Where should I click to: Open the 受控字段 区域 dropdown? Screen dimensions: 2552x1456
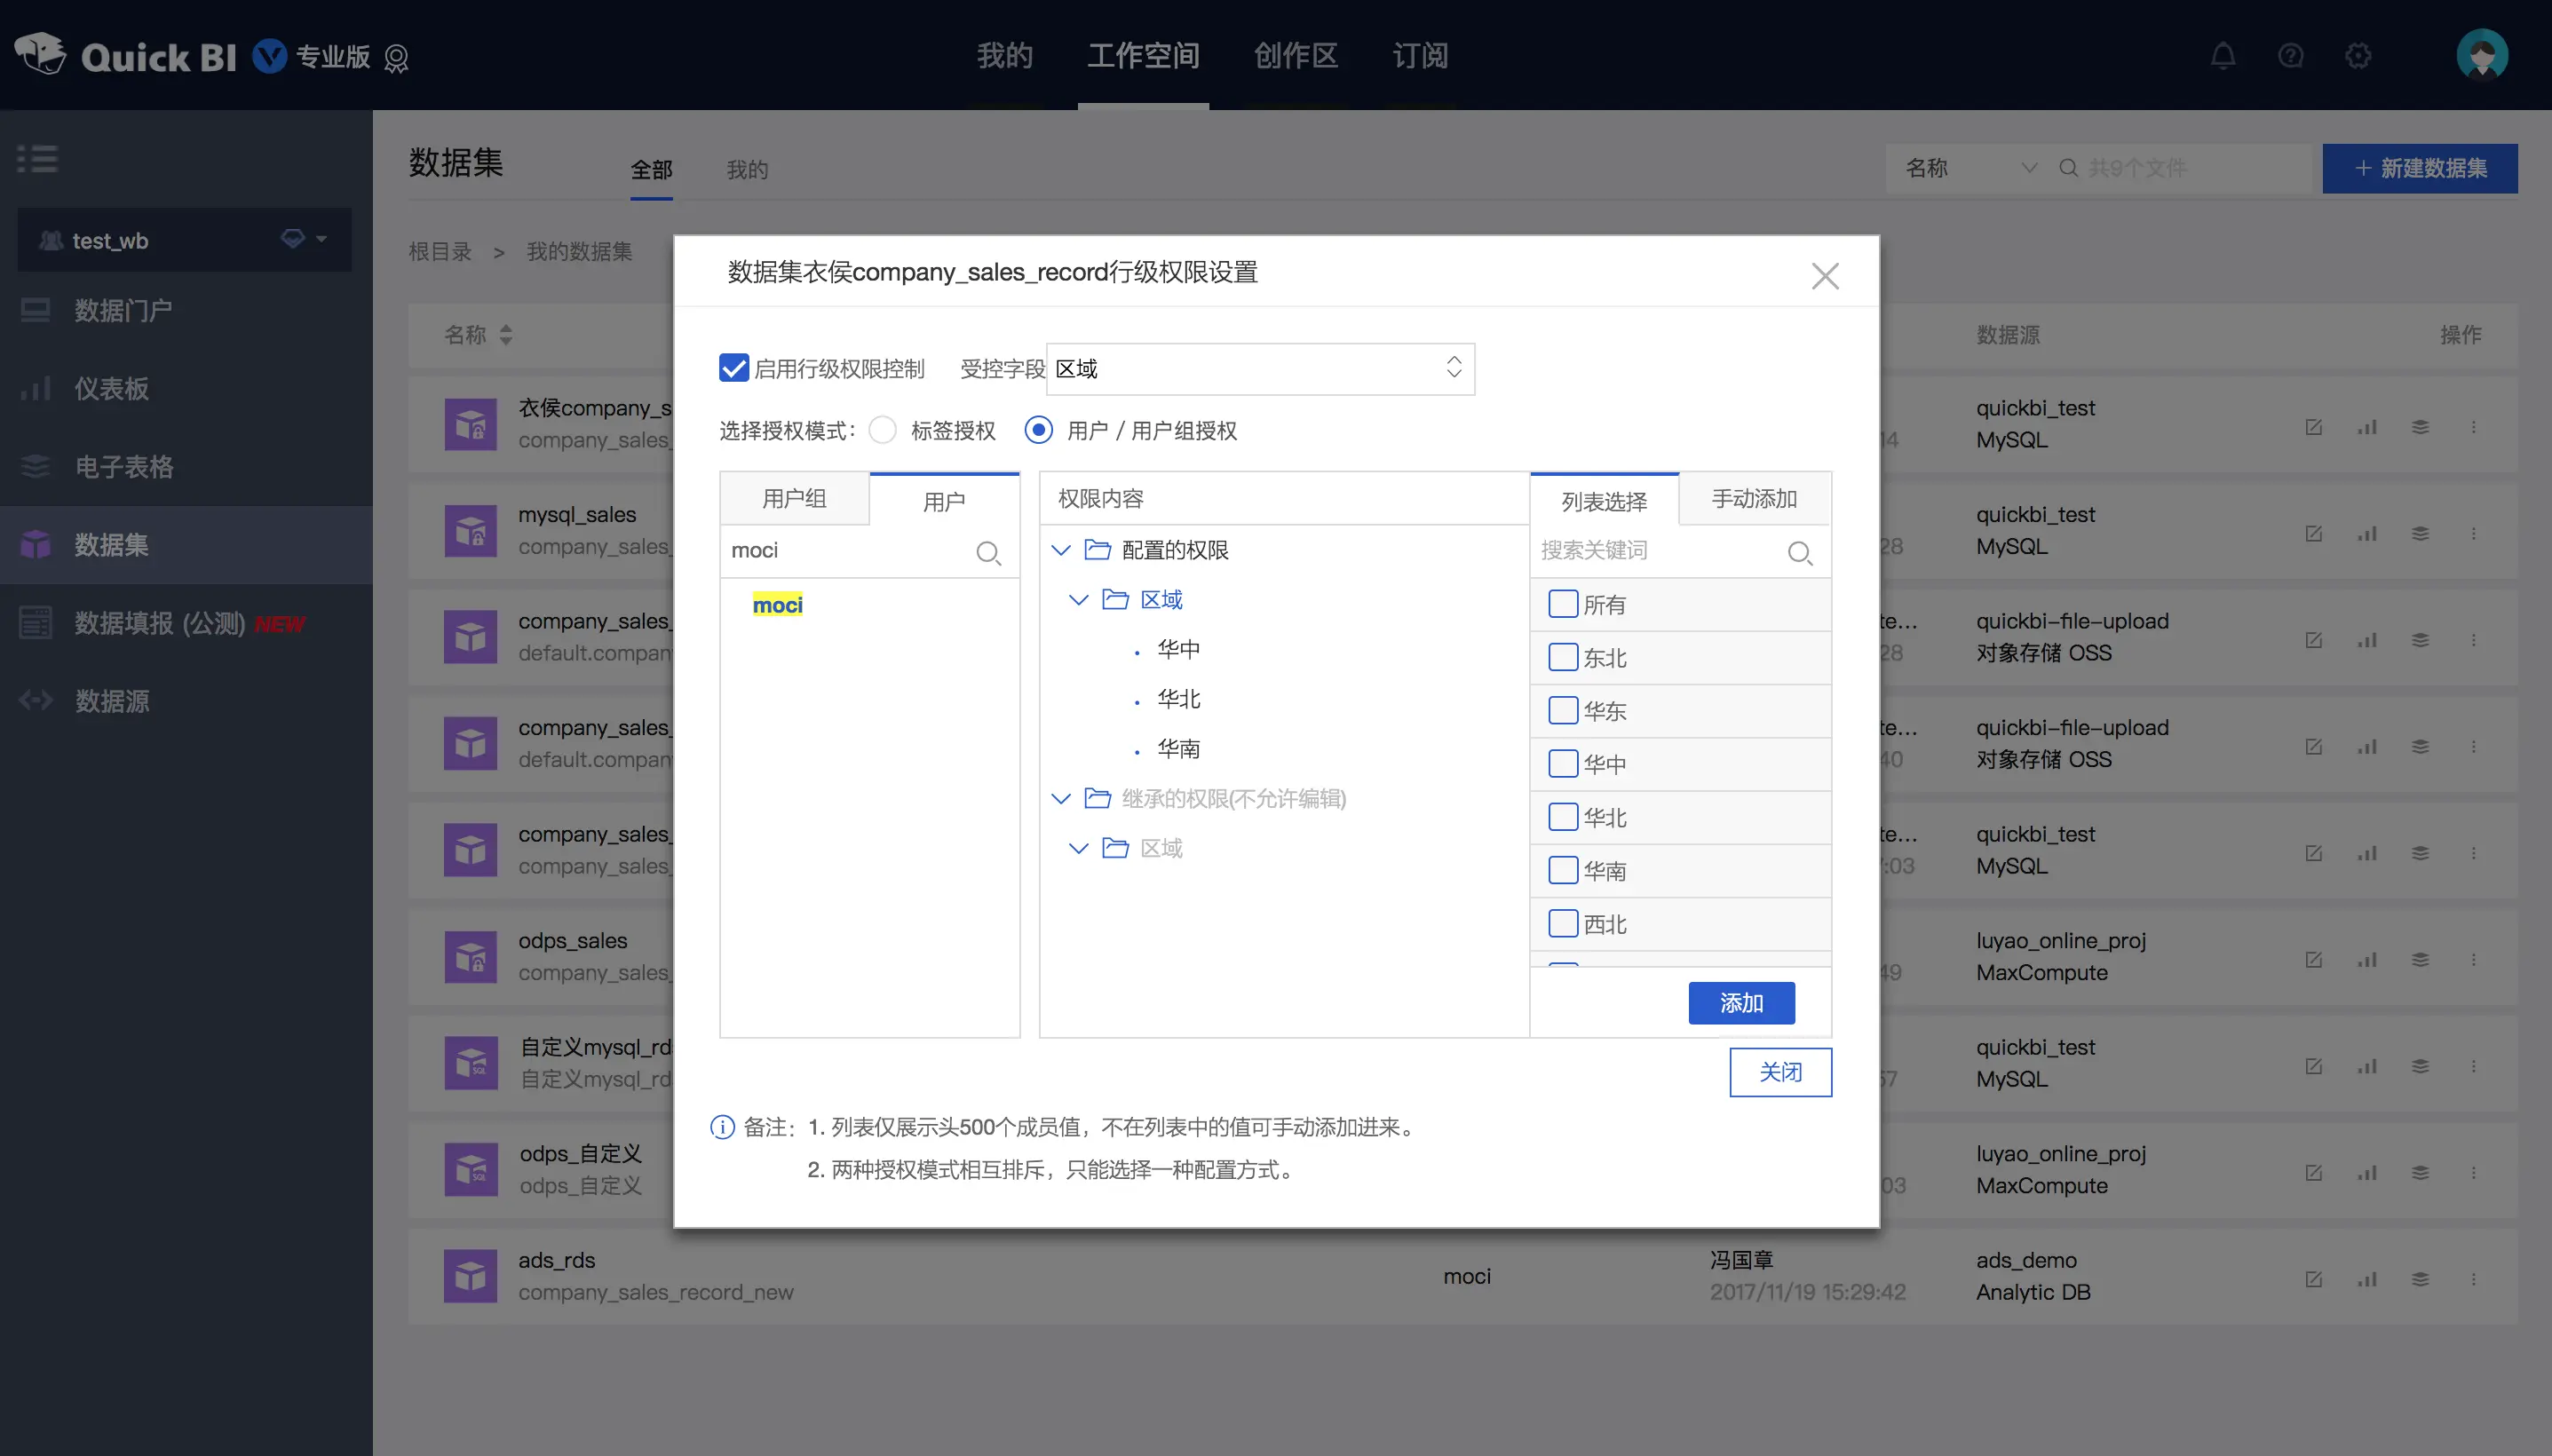1260,368
